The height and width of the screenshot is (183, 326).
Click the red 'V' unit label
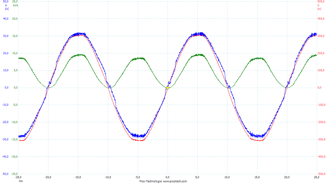tap(318, 5)
